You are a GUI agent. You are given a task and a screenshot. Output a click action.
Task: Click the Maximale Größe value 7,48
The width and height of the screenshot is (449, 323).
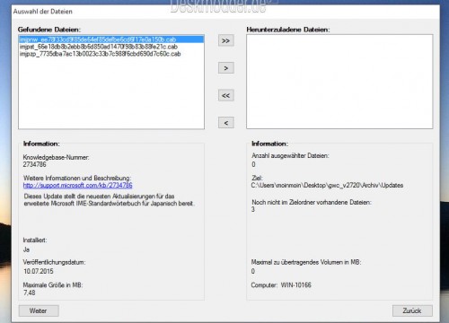point(30,292)
